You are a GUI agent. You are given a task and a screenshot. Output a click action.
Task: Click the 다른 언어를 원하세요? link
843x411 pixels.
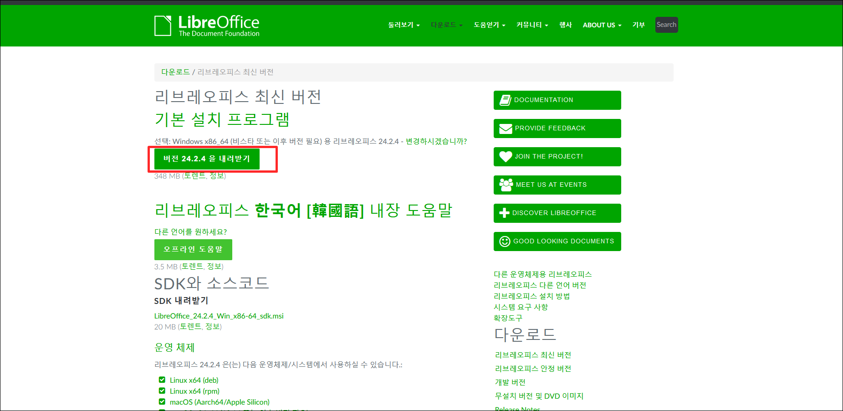[x=190, y=232]
